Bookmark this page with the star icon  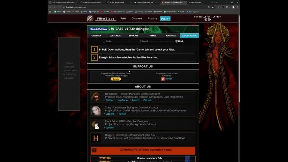coord(213,7)
